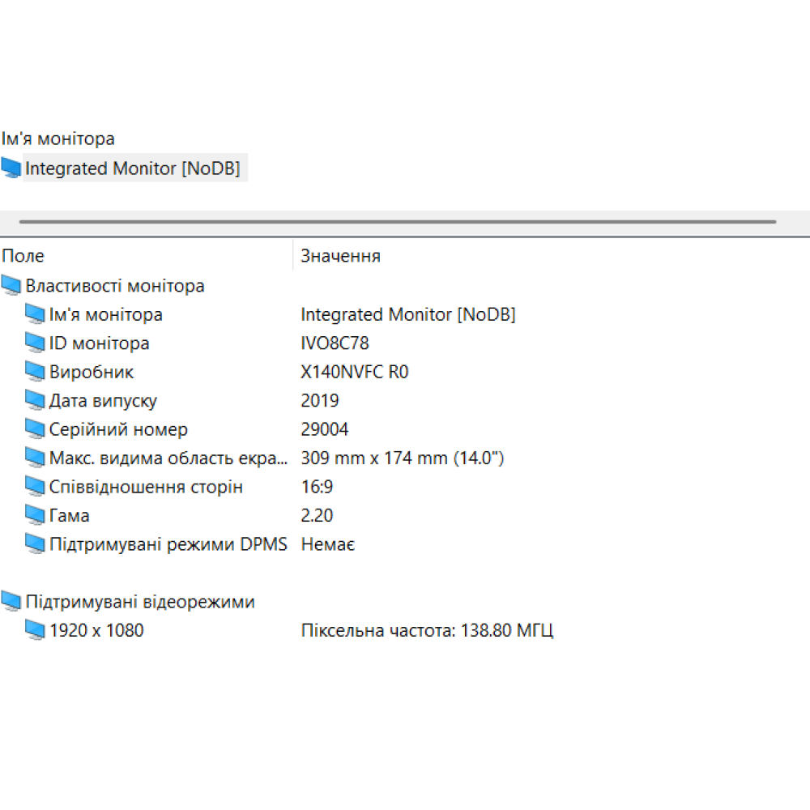This screenshot has width=810, height=810.
Task: Click the monitor icon beside Integrated Monitor [NoDB]
Action: coord(11,168)
